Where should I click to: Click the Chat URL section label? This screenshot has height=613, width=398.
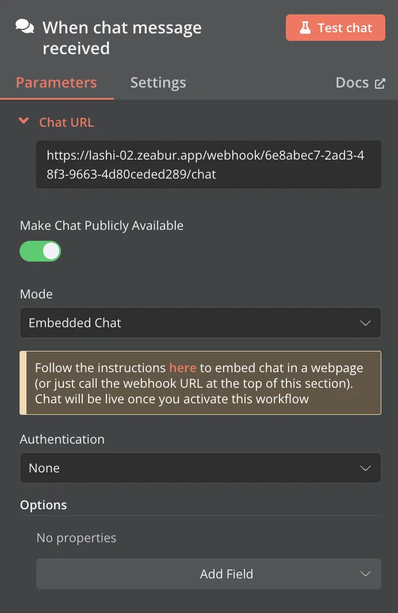[x=66, y=122]
